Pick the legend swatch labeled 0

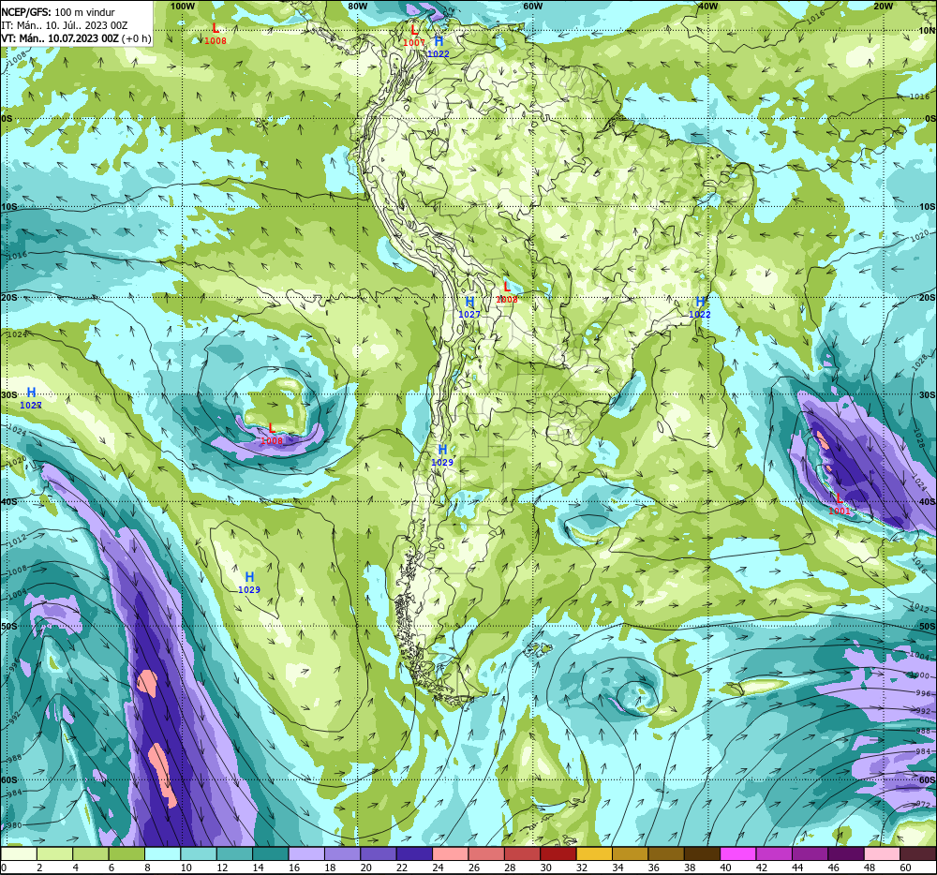[x=19, y=853]
